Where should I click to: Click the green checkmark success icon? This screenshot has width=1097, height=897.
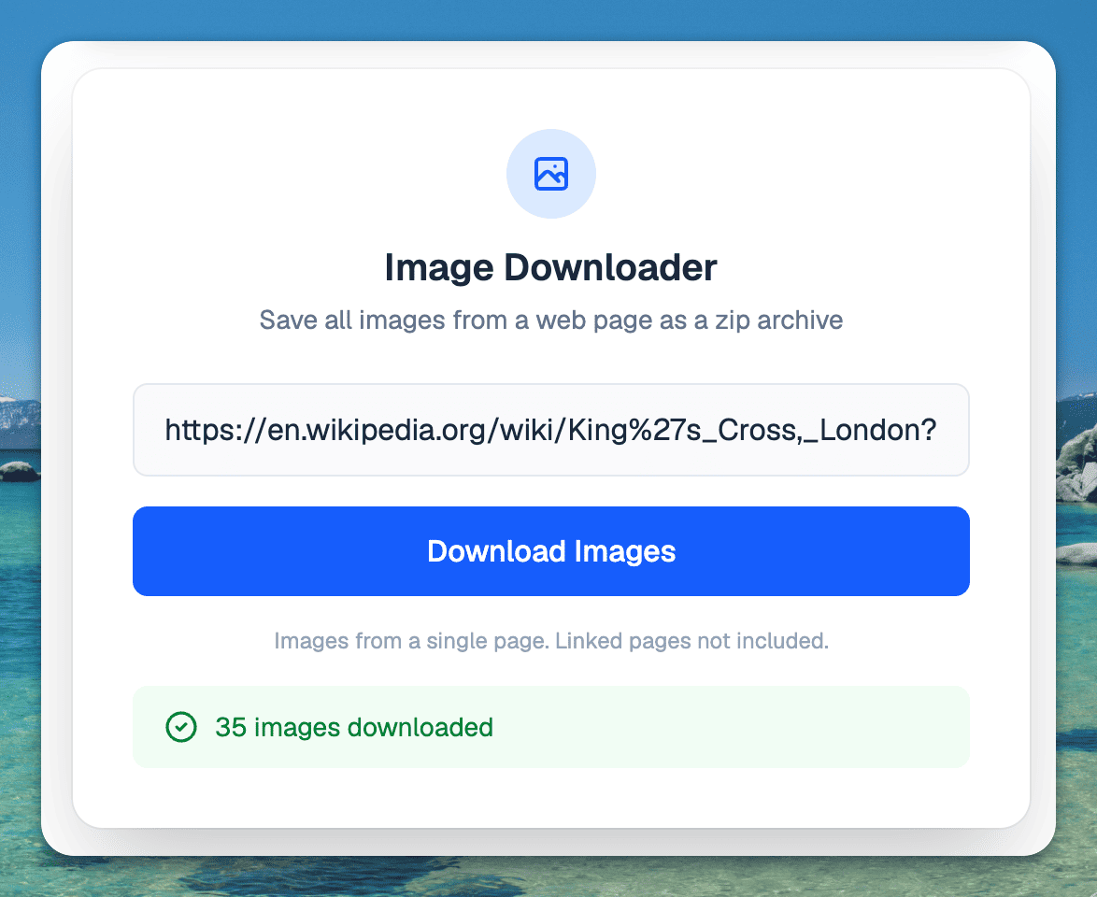181,727
